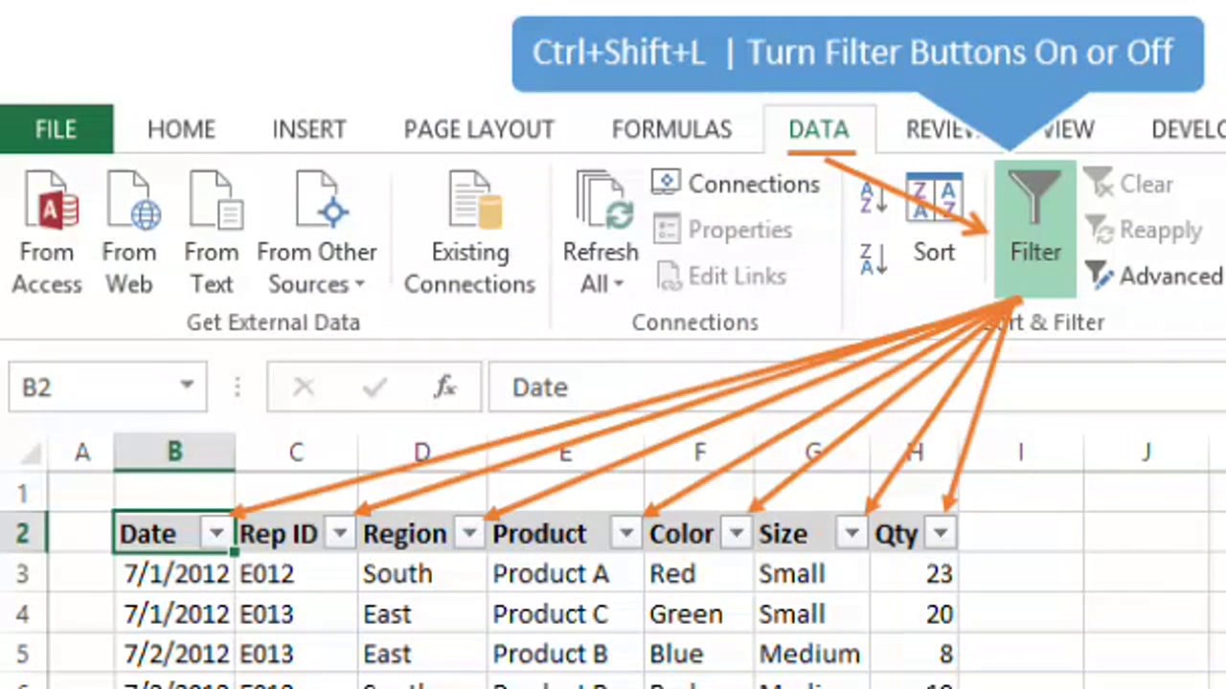Screen dimensions: 1226x689
Task: Switch to the PAGE LAYOUT tab
Action: coord(479,129)
